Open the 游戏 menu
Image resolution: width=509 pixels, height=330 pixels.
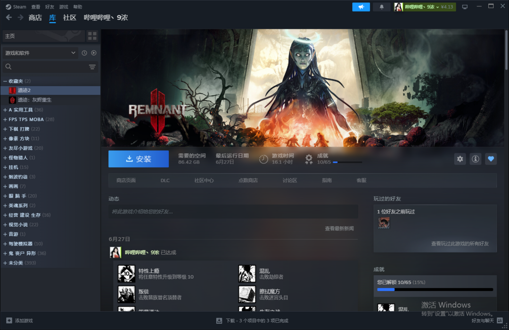point(64,7)
